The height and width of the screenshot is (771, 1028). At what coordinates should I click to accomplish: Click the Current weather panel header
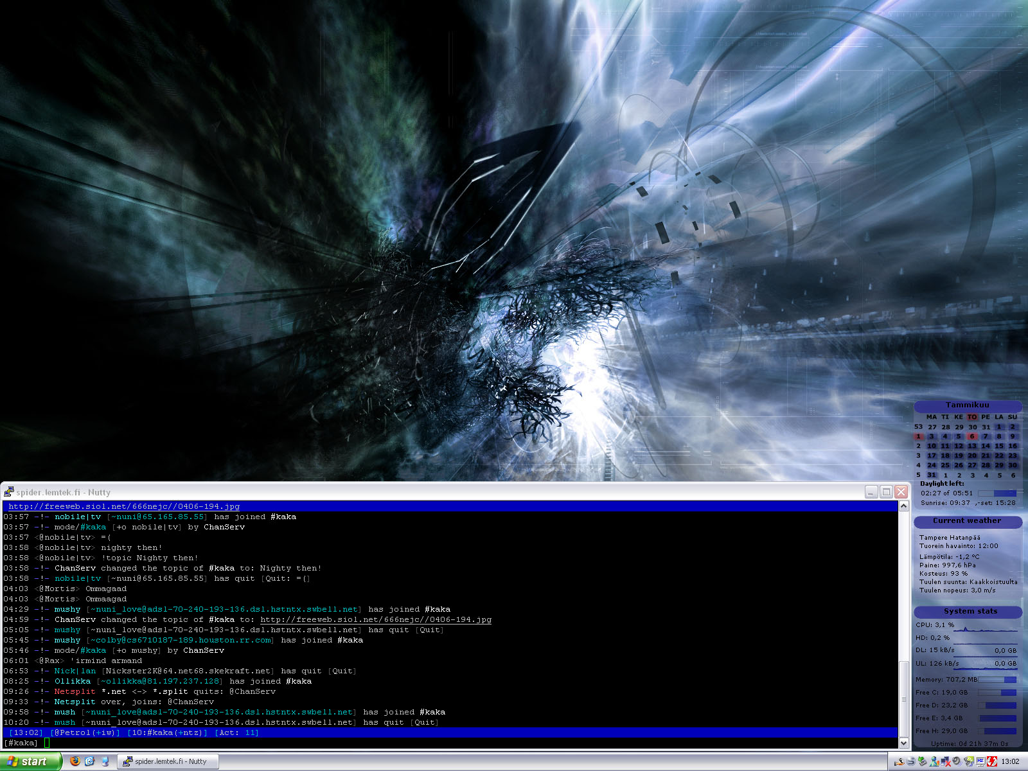(x=968, y=521)
